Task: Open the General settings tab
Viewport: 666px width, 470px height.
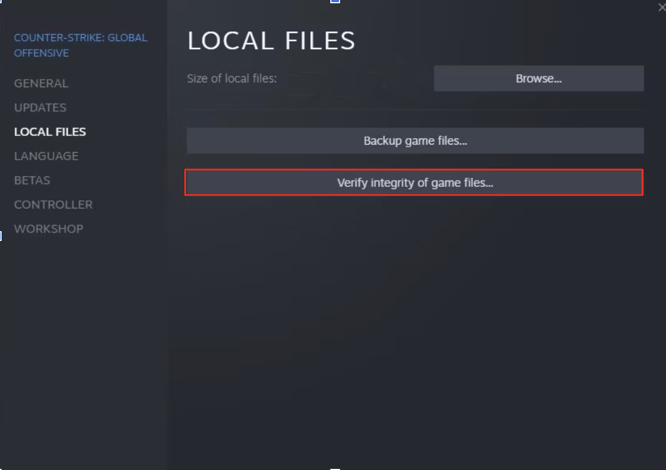Action: [41, 83]
